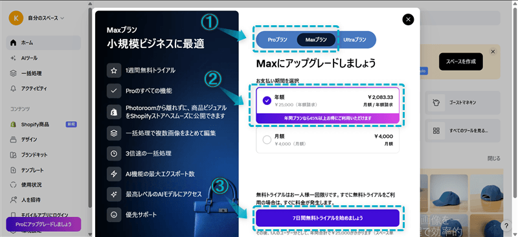This screenshot has width=518, height=237.
Task: Switch to the Proプラン tab
Action: click(277, 39)
